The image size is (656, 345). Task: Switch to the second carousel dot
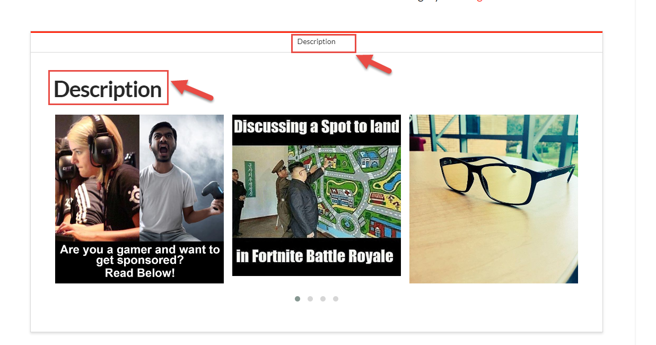point(310,299)
